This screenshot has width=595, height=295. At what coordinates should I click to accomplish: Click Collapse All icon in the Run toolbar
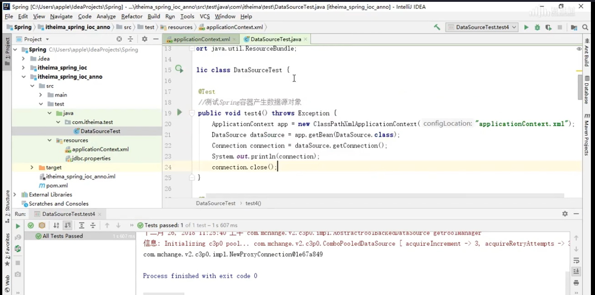tap(92, 225)
